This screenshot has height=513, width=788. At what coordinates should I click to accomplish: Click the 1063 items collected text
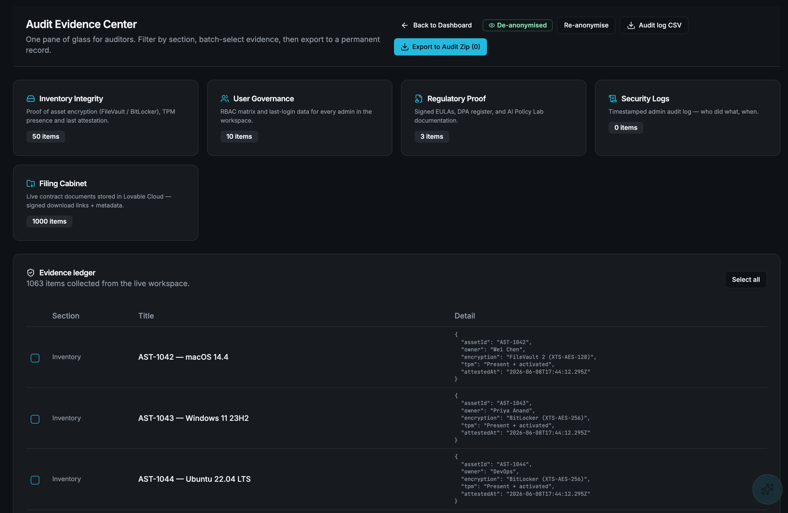click(x=108, y=284)
